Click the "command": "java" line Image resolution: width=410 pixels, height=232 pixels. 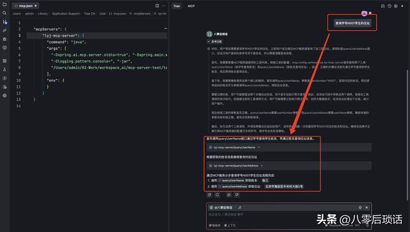point(67,42)
